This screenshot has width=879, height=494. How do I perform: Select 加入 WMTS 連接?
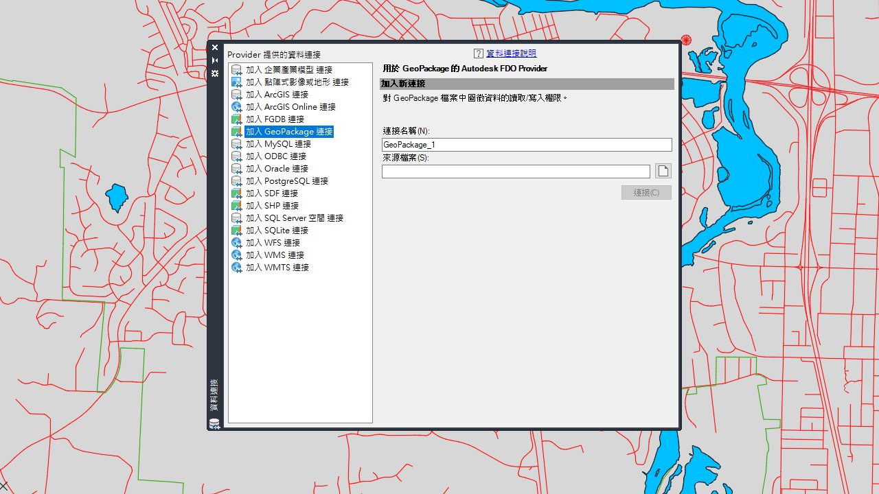277,268
